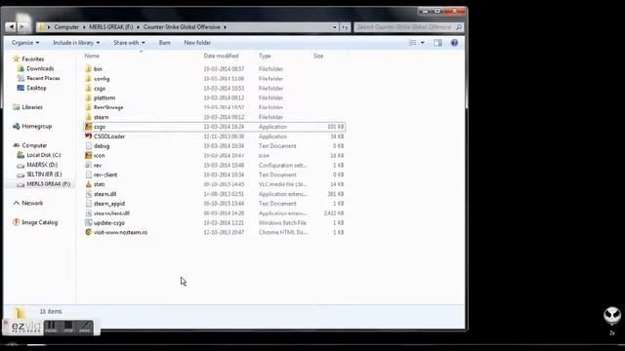
Task: Select the CSGOLoader application icon
Action: 89,136
